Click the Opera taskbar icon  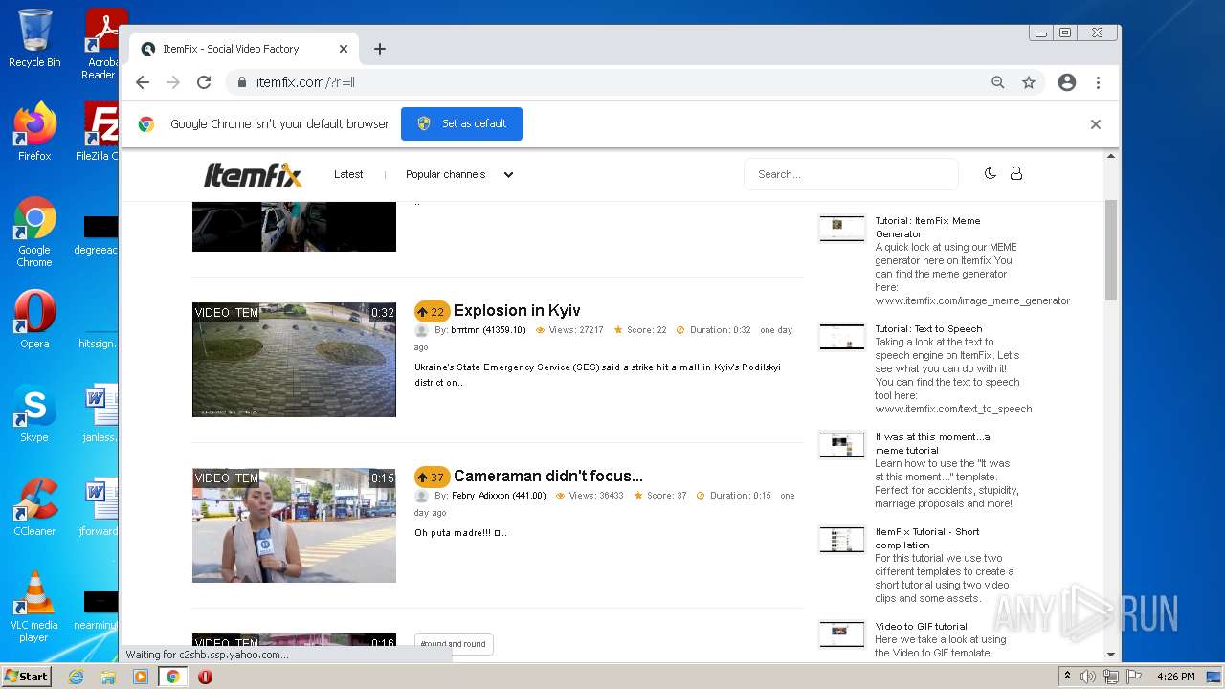(x=205, y=677)
